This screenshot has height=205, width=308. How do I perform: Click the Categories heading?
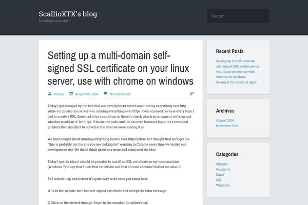tap(227, 154)
